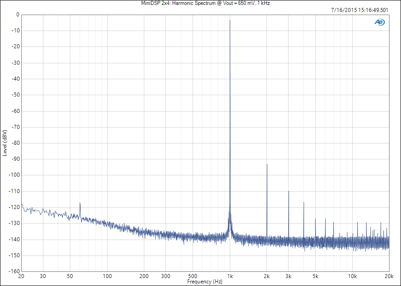Click the 1 kHz fundamental peak tip
Screen dimensions: 401x286
[230, 20]
